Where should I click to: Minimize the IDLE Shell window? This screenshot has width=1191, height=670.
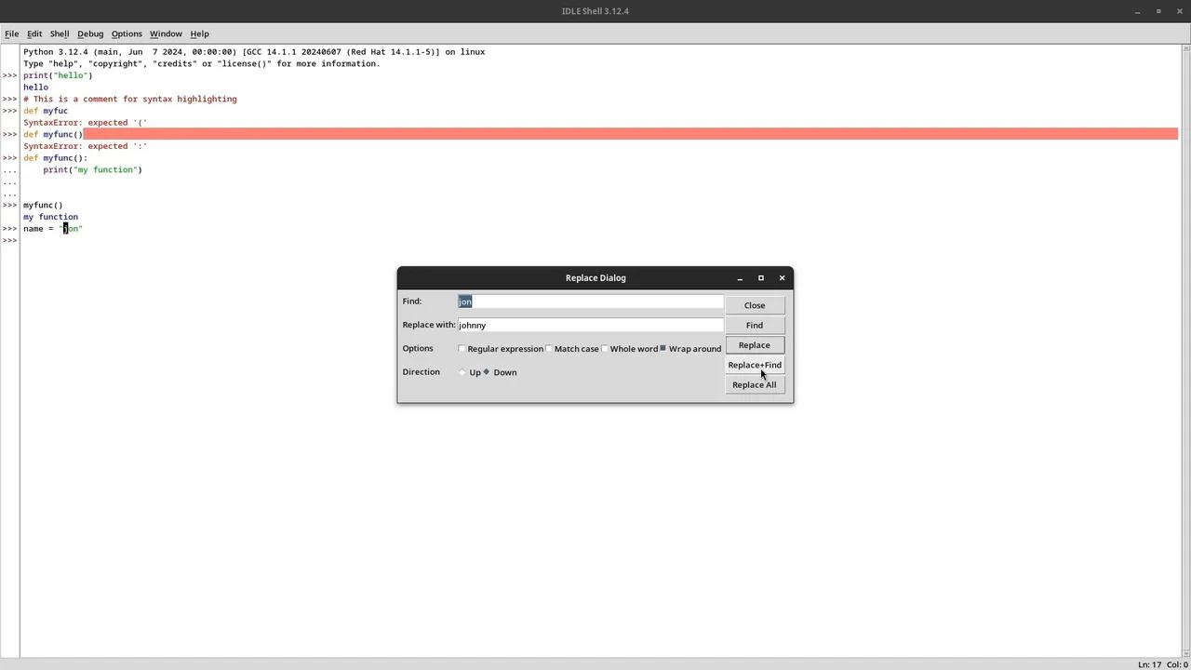(1137, 11)
